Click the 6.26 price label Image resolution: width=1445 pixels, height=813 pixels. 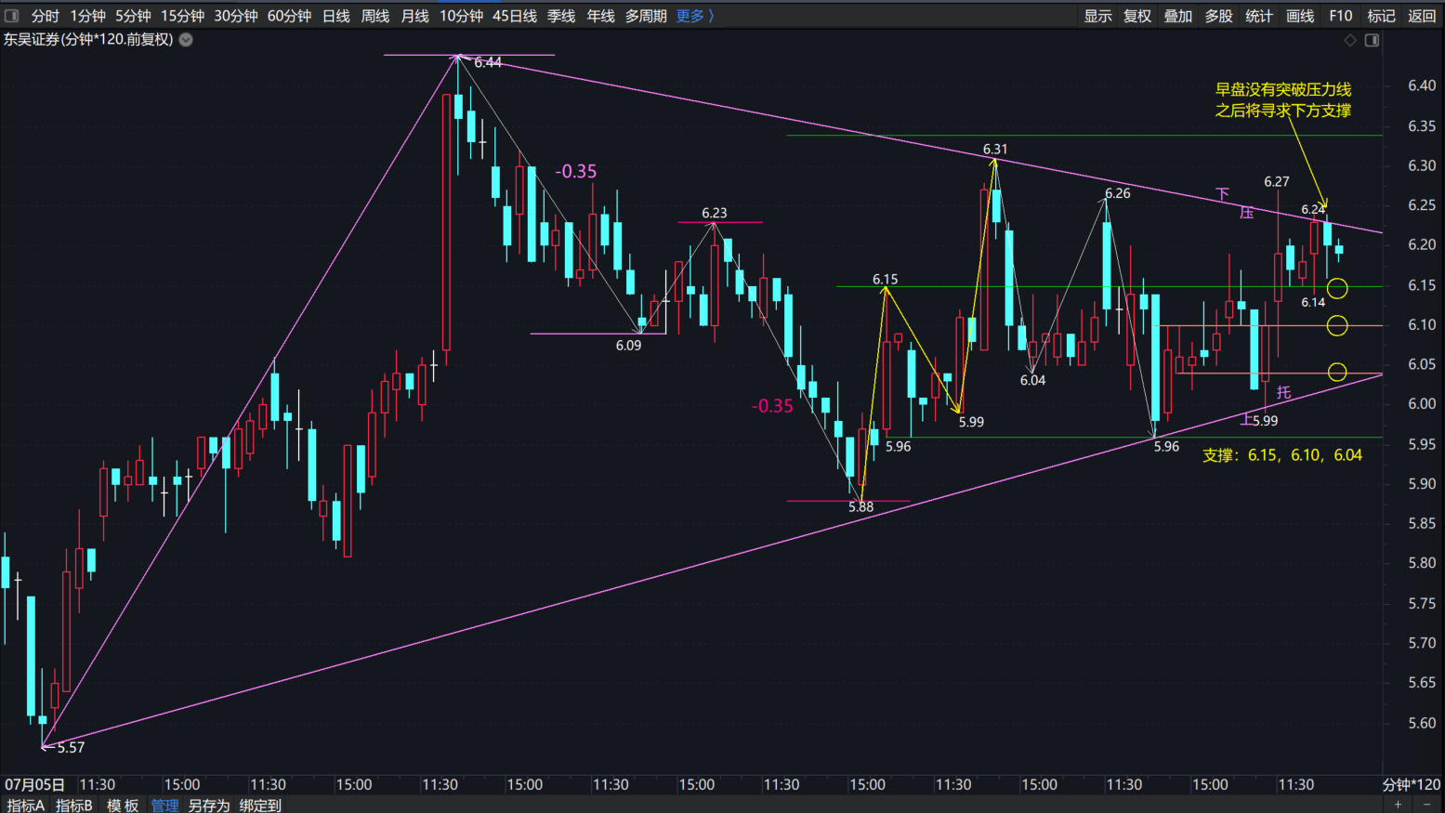tap(1118, 193)
